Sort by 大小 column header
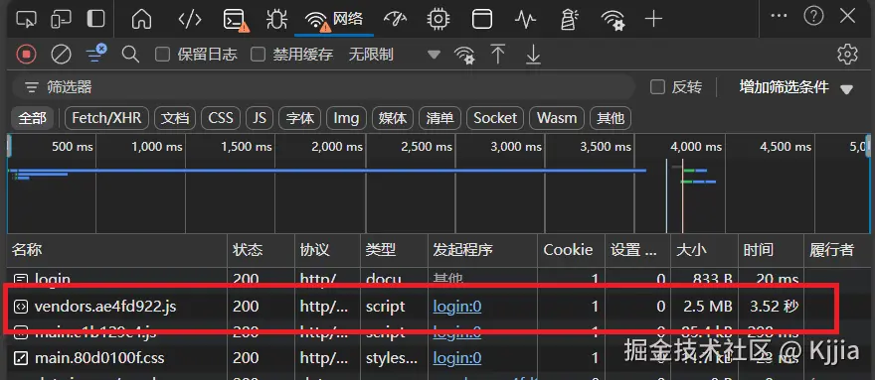 pos(704,250)
